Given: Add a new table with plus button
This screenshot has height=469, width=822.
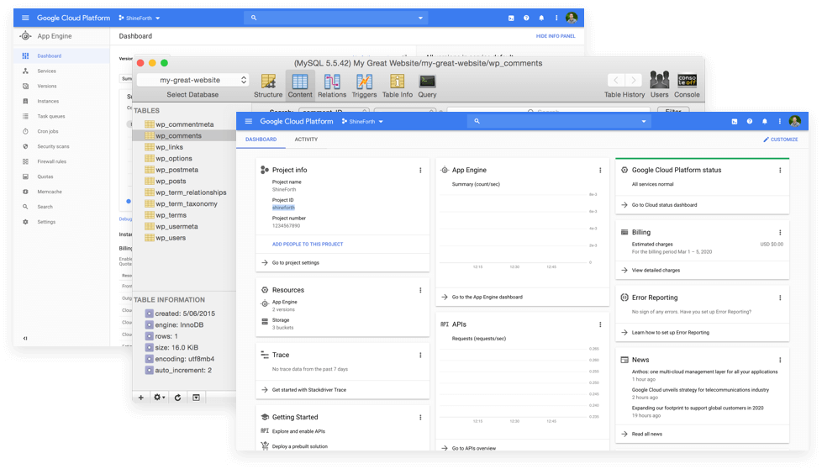Looking at the screenshot, I should coord(140,398).
